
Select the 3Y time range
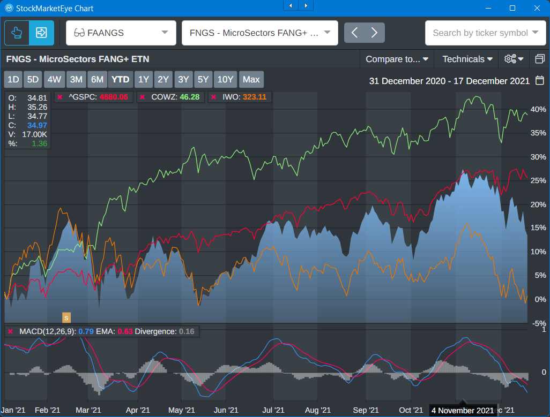pos(183,79)
